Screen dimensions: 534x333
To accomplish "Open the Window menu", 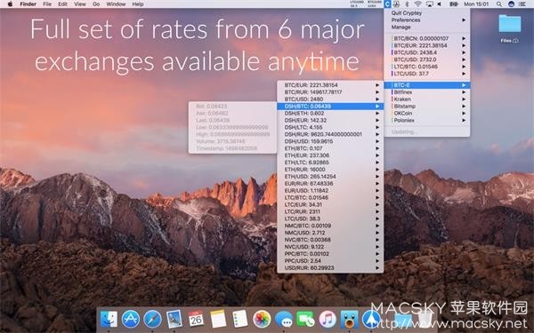I will coord(116,4).
